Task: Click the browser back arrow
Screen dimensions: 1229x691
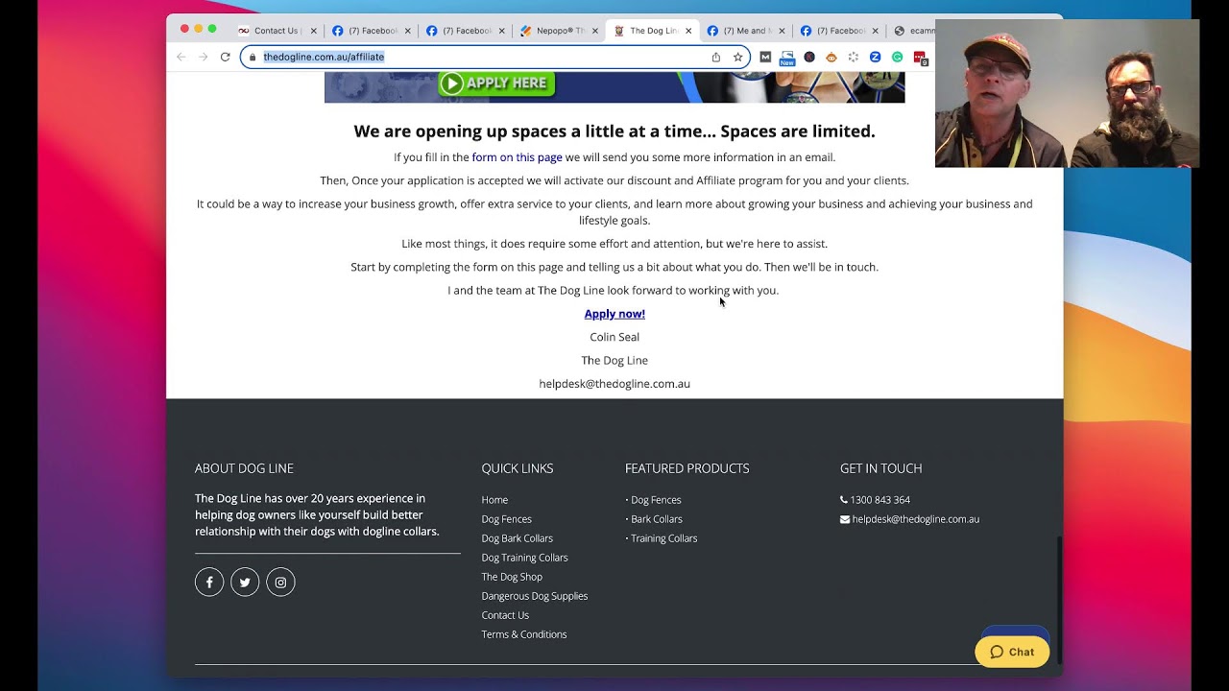Action: [181, 57]
